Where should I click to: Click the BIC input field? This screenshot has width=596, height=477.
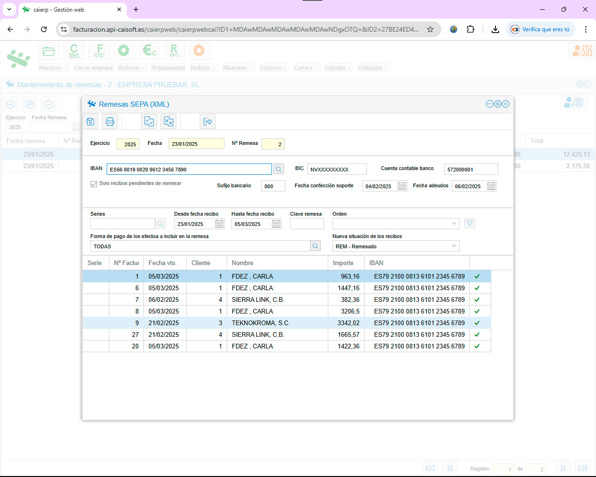click(x=337, y=169)
